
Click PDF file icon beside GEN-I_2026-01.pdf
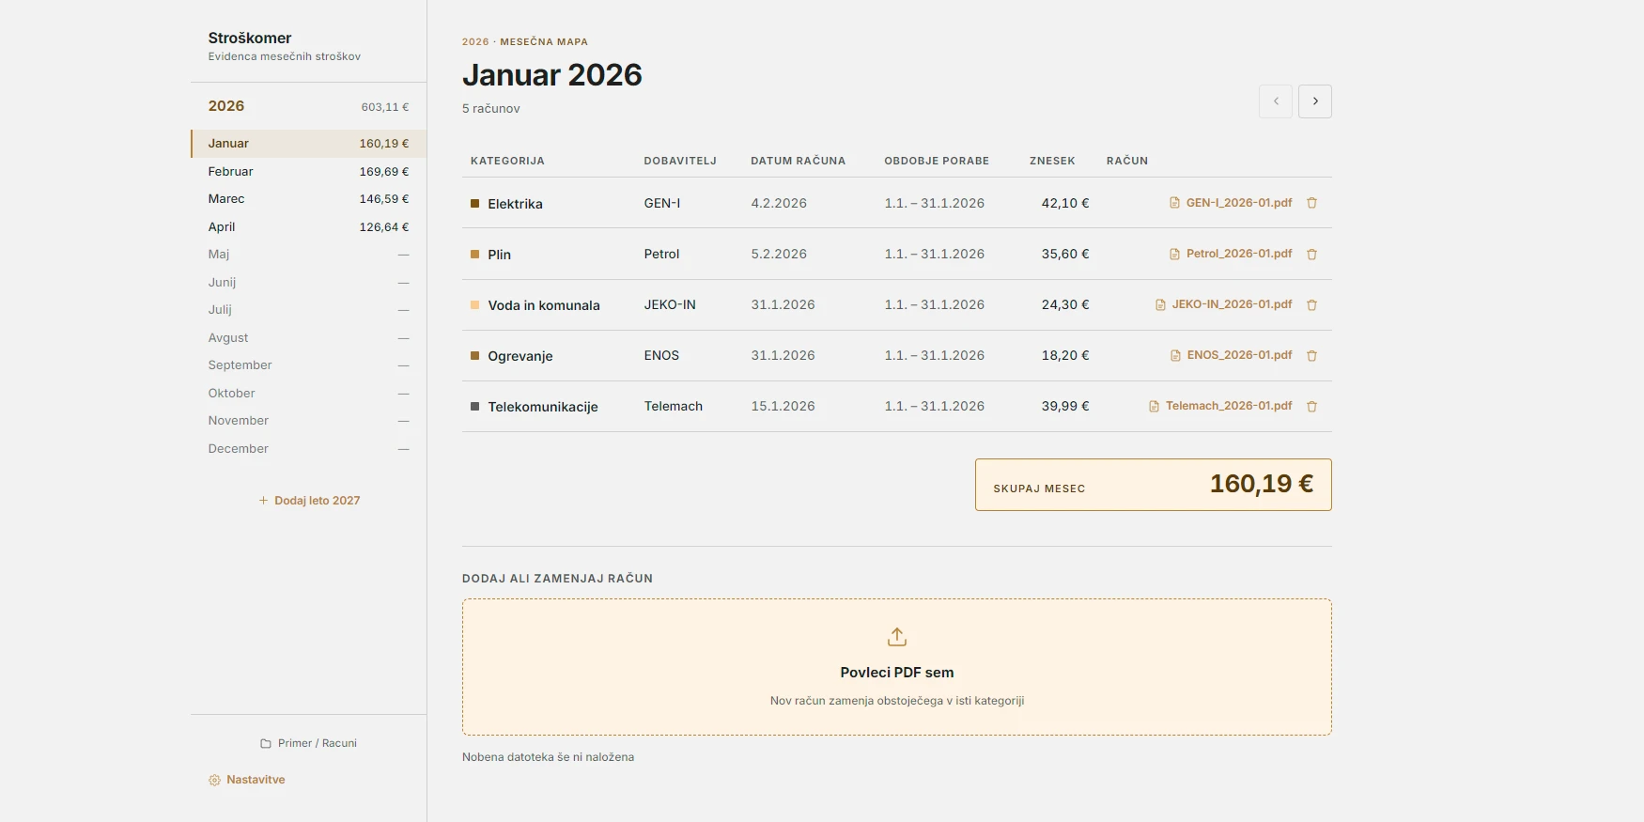(1174, 203)
